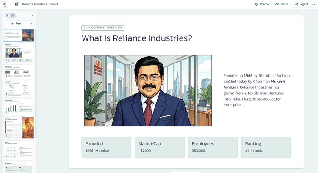Close the slide sidebar panel

point(33,15)
